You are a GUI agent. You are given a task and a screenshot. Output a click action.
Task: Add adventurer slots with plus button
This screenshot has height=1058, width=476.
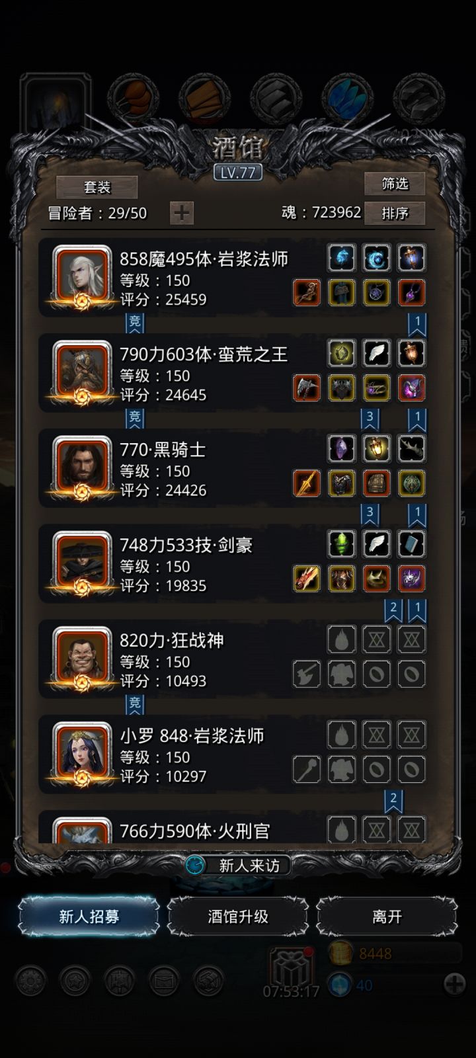click(181, 213)
